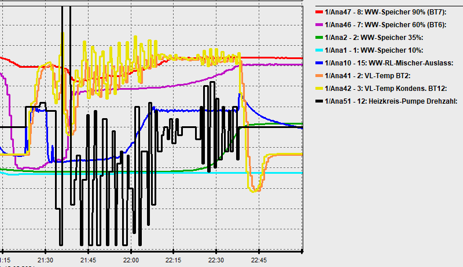This screenshot has height=267, width=463.
Task: Click the magenta swatch for WW-Speicher 60%
Action: coord(318,24)
